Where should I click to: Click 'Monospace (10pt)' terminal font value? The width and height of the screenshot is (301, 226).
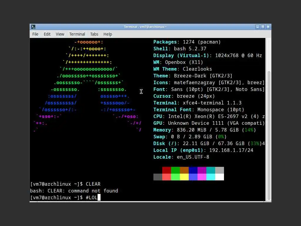click(221, 110)
